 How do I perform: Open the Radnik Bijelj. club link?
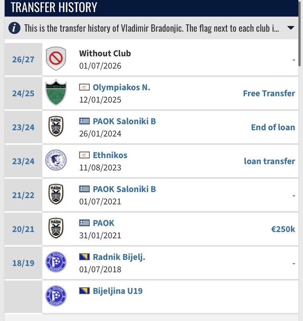click(x=119, y=257)
